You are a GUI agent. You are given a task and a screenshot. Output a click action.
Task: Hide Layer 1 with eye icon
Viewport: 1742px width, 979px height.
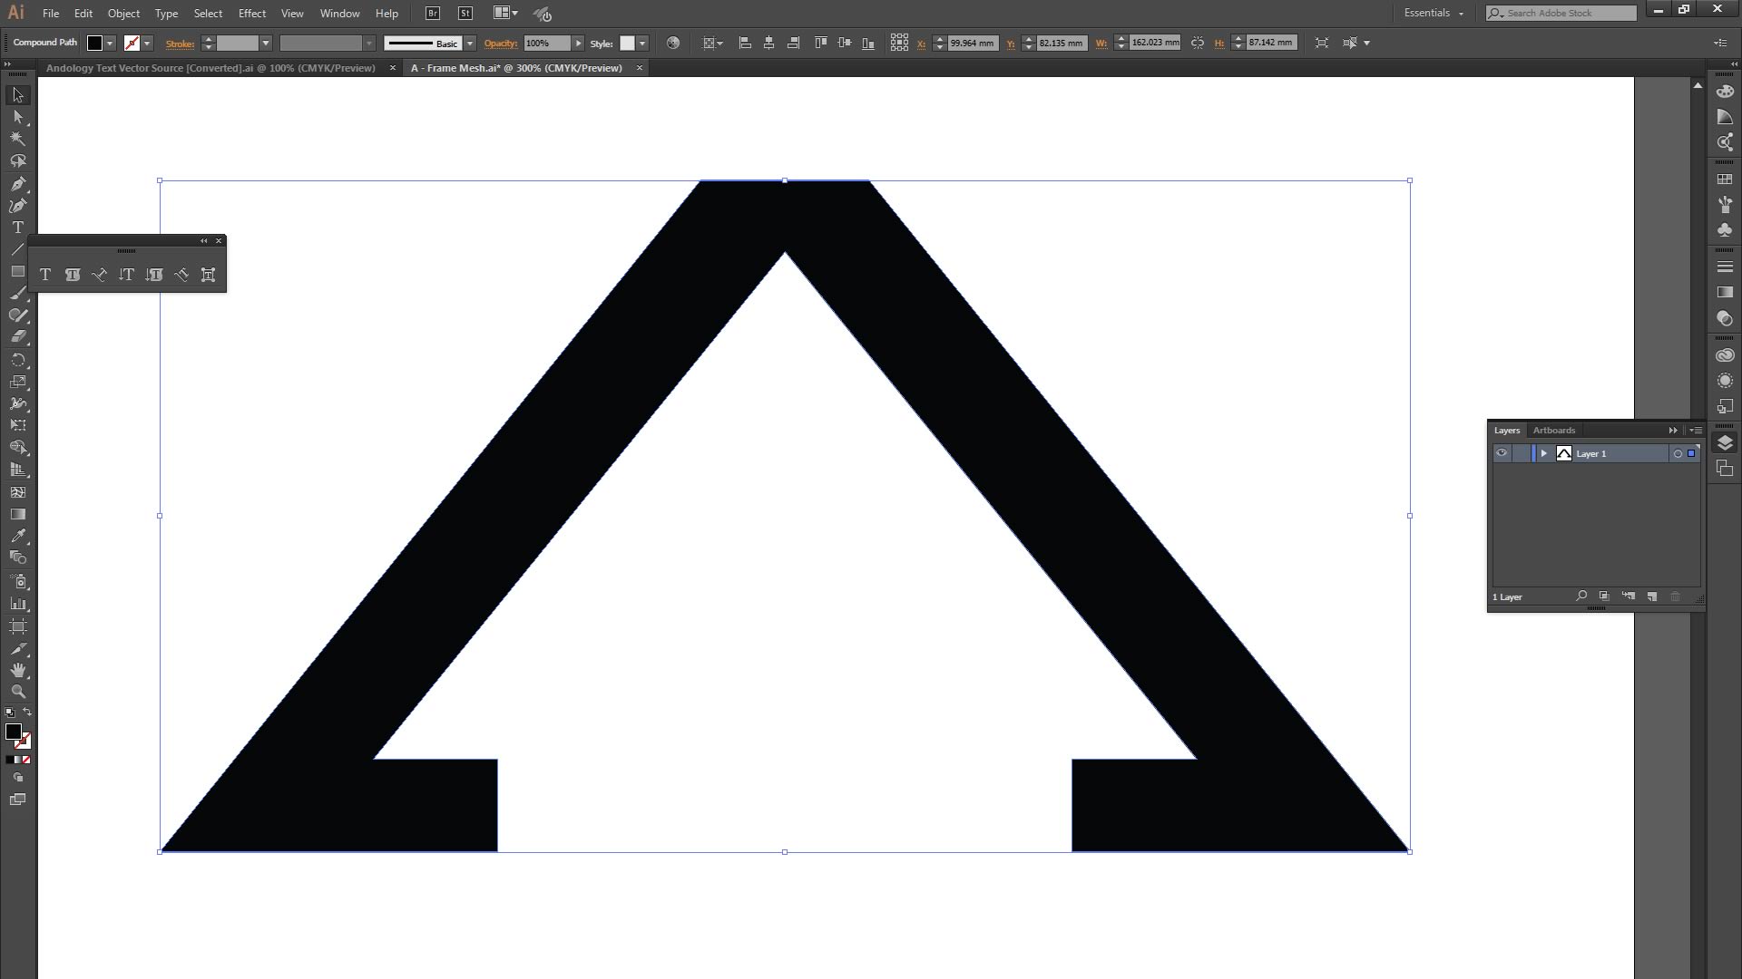pyautogui.click(x=1502, y=453)
